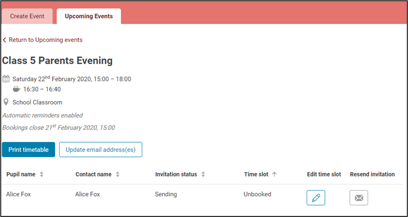Open Return to Upcoming events link
The width and height of the screenshot is (408, 217).
click(45, 40)
